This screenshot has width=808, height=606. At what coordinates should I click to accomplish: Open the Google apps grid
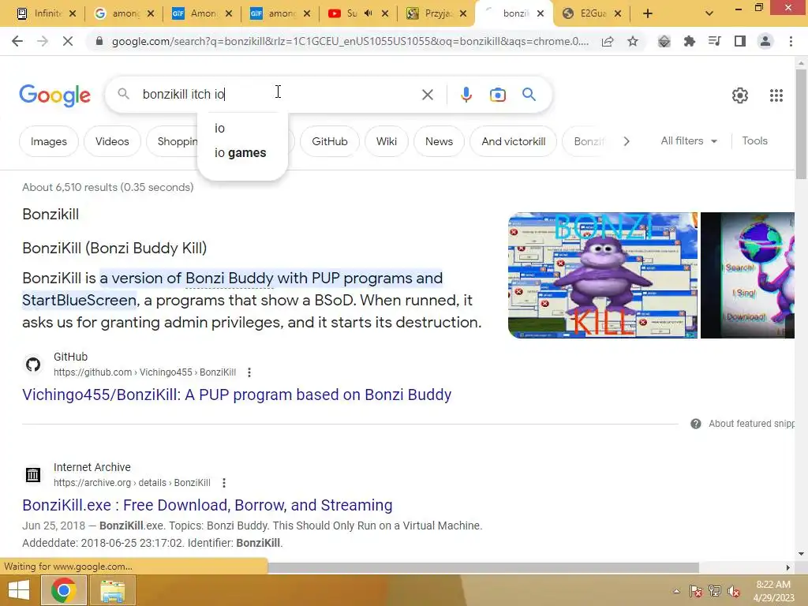tap(776, 95)
